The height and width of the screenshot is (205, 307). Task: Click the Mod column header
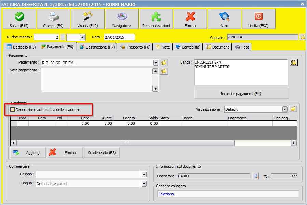[23, 118]
